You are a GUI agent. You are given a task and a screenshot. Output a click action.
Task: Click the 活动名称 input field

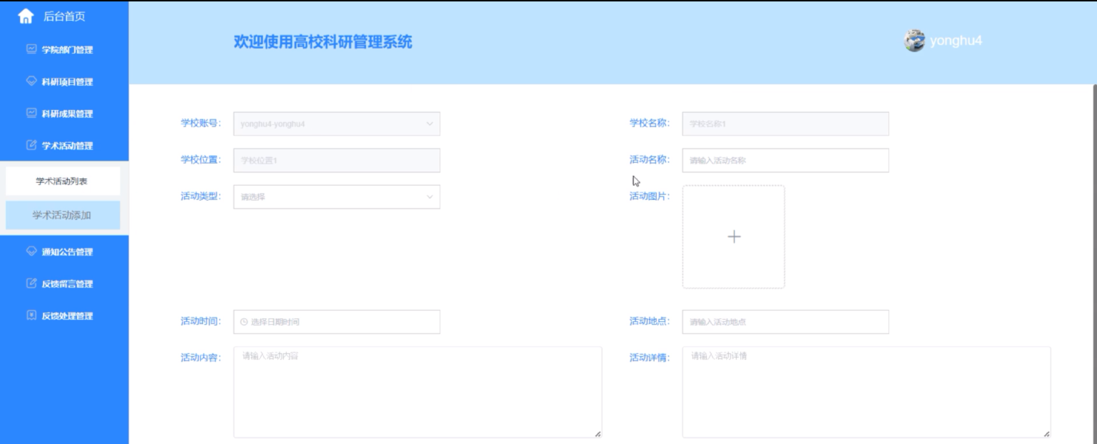click(x=785, y=160)
